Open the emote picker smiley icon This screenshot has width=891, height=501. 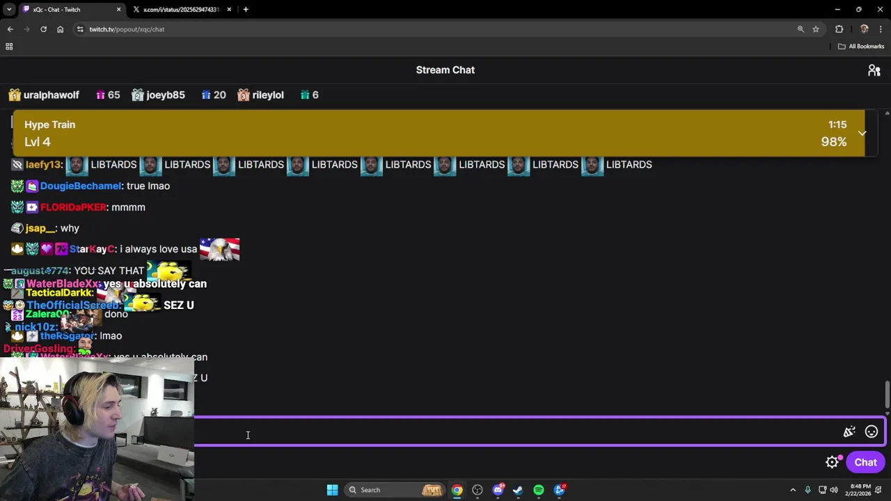pyautogui.click(x=872, y=432)
